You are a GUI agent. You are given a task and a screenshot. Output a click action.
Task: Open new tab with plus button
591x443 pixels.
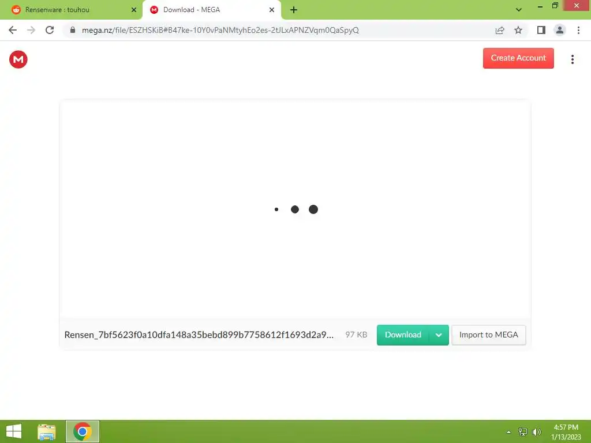(294, 10)
